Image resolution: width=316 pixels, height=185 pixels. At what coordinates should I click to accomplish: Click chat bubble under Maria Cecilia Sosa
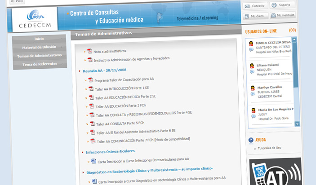click(x=252, y=50)
